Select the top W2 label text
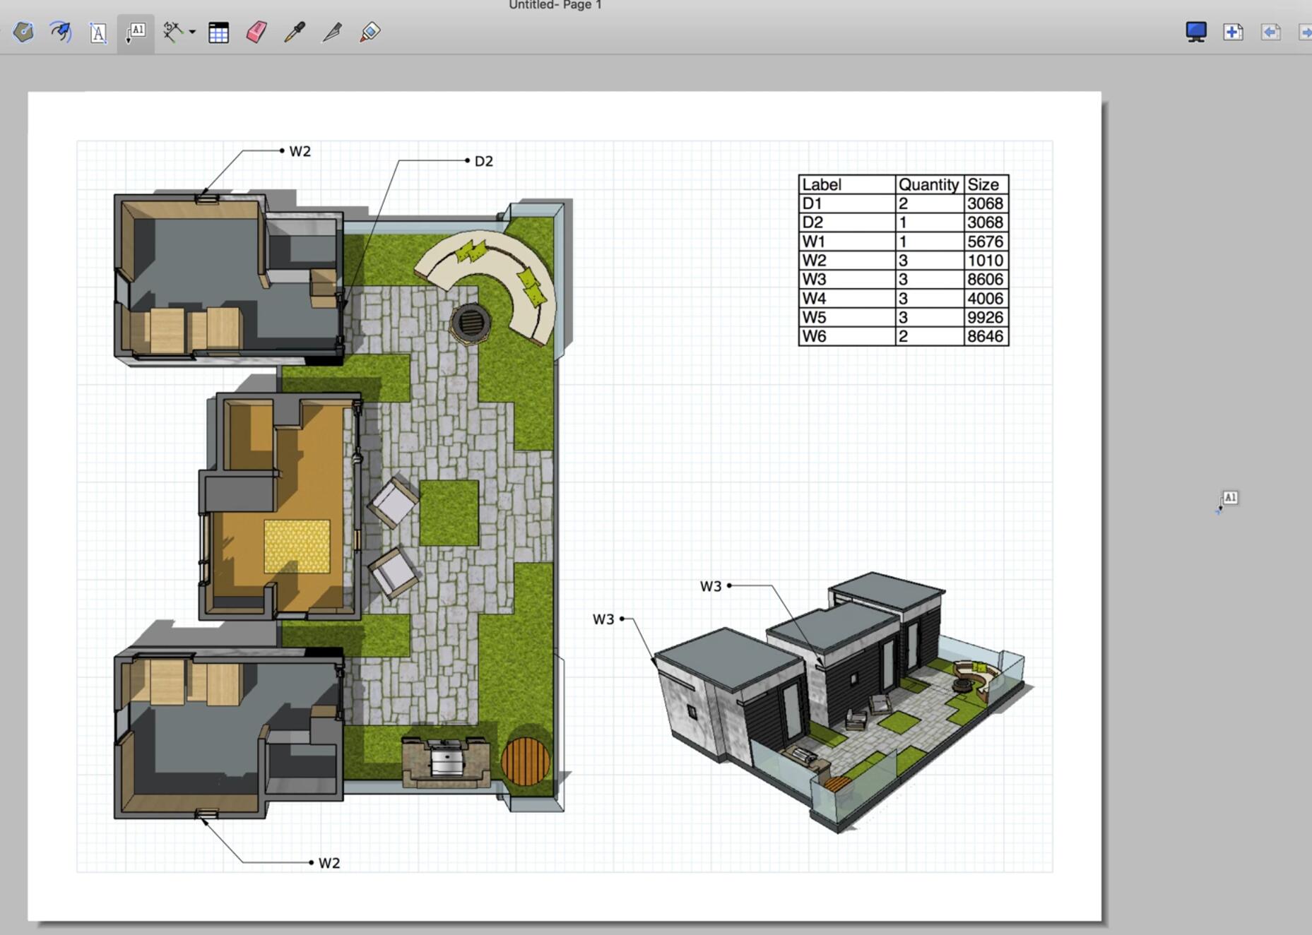Image resolution: width=1312 pixels, height=935 pixels. (x=300, y=152)
